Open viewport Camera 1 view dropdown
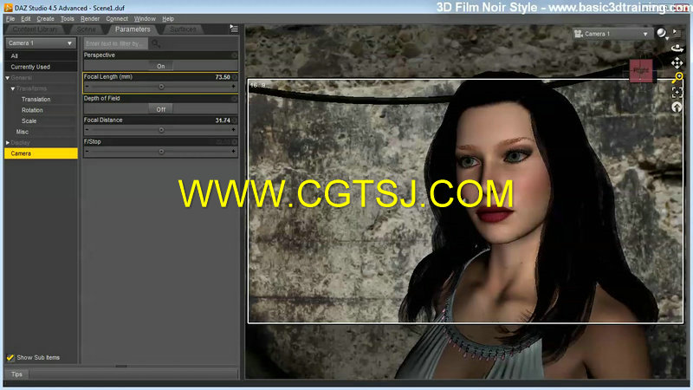The image size is (693, 390). coord(612,34)
